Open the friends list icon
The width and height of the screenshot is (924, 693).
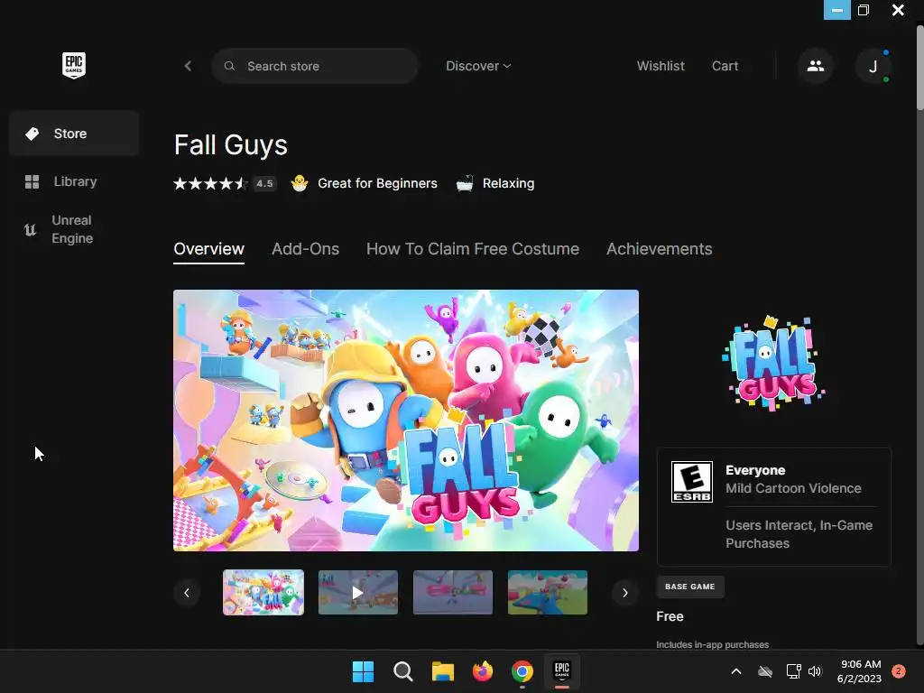816,66
